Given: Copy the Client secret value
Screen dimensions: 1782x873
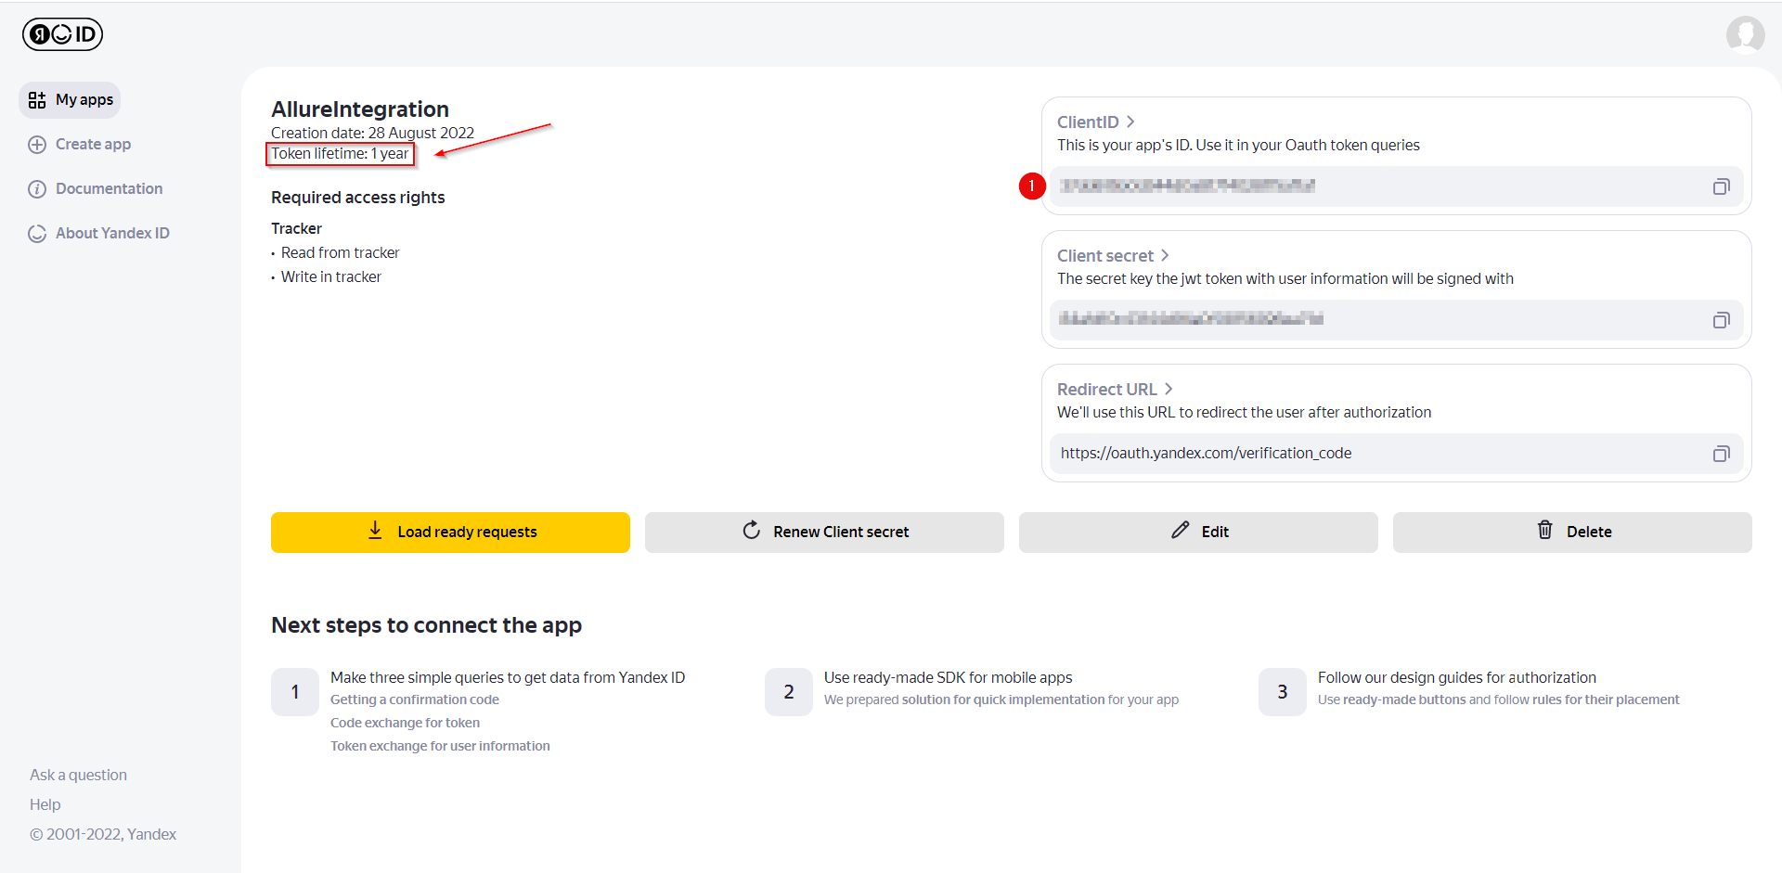Looking at the screenshot, I should [x=1721, y=320].
